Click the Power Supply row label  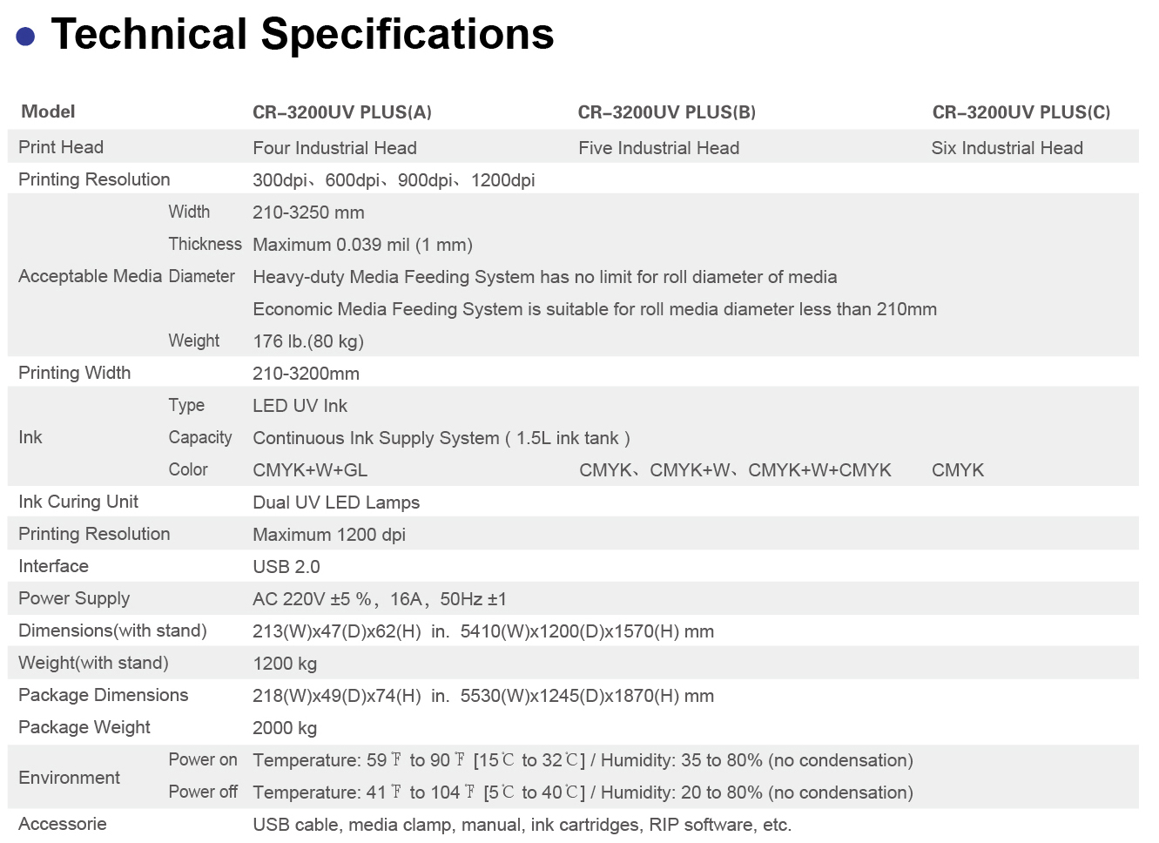coord(74,598)
